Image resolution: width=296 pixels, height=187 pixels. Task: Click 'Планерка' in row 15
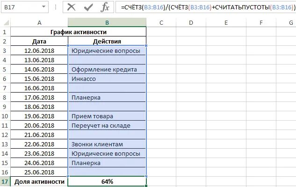click(x=107, y=163)
